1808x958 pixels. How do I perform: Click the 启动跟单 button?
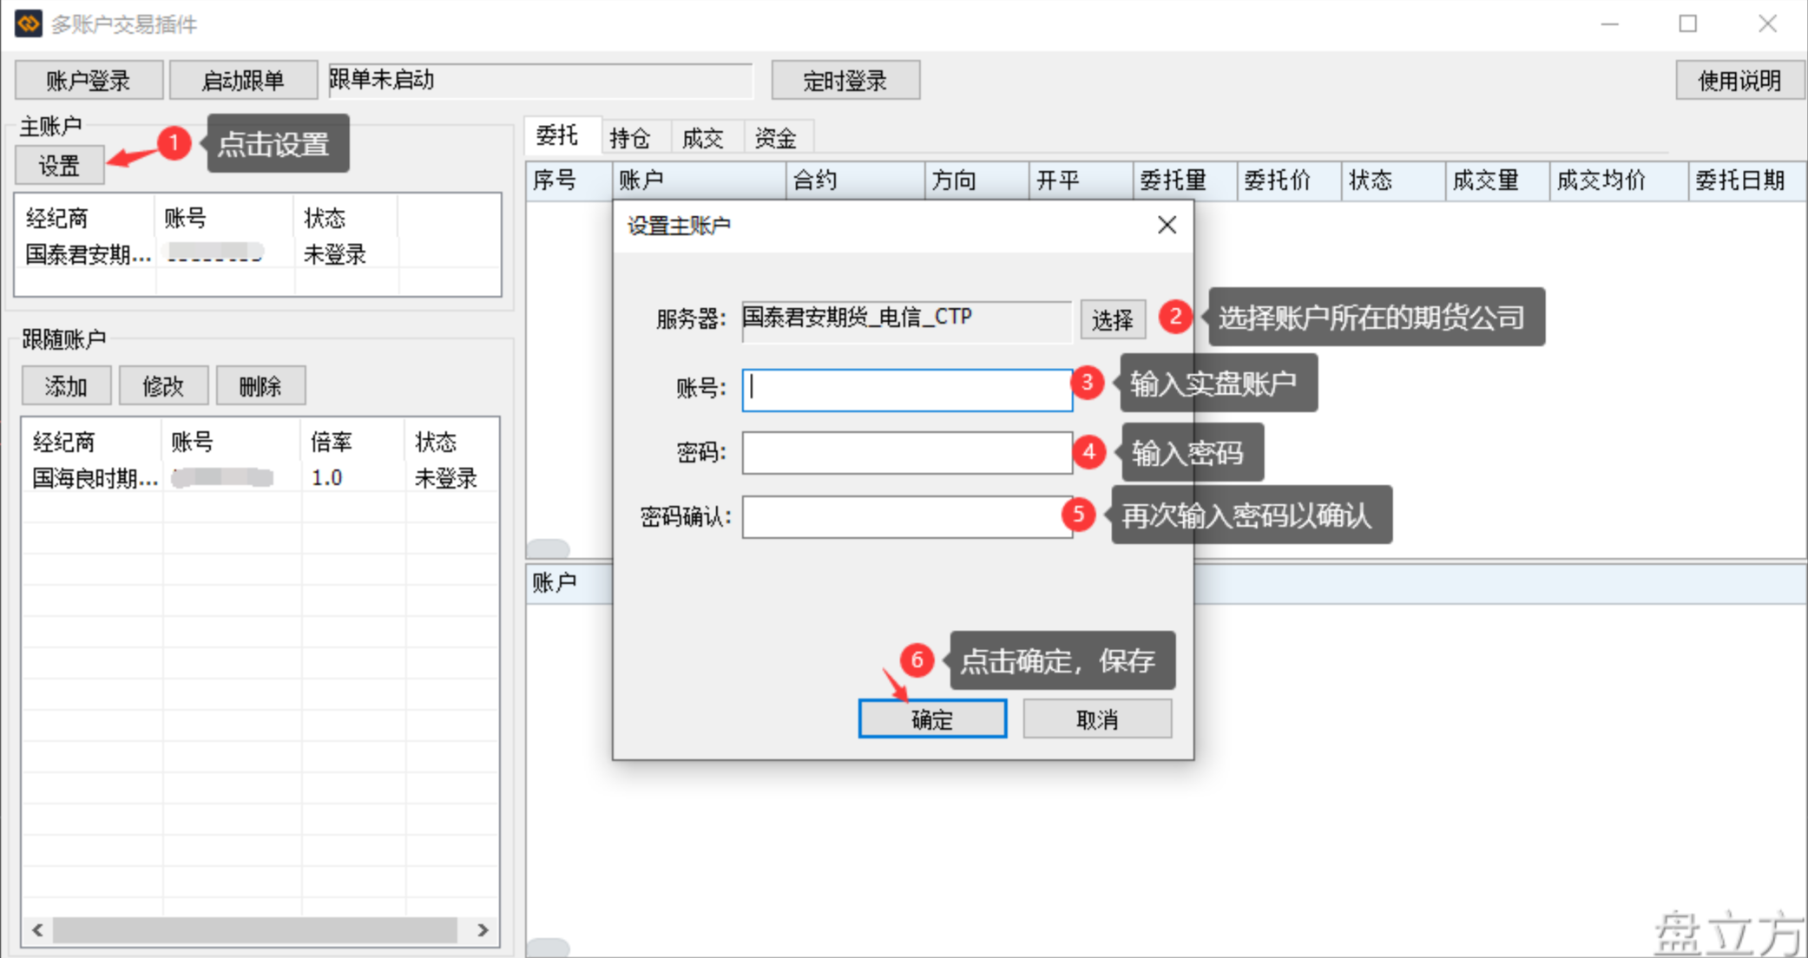[x=243, y=81]
